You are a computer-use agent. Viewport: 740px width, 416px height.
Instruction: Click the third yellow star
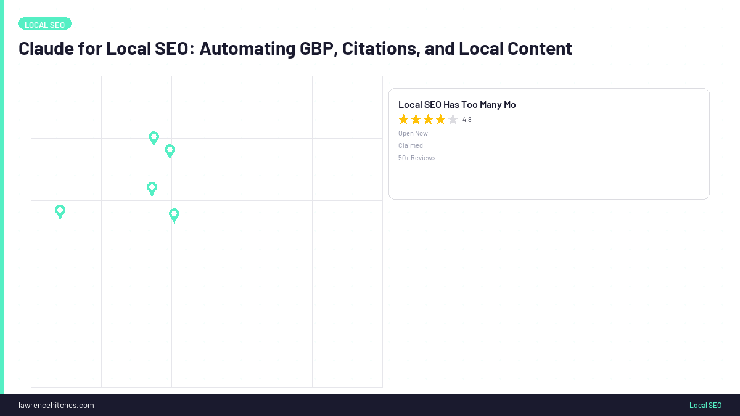point(428,119)
